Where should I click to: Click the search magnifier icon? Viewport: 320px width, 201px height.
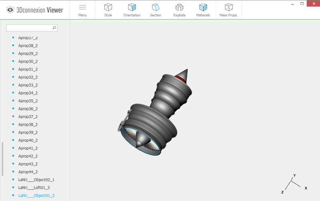pyautogui.click(x=54, y=28)
